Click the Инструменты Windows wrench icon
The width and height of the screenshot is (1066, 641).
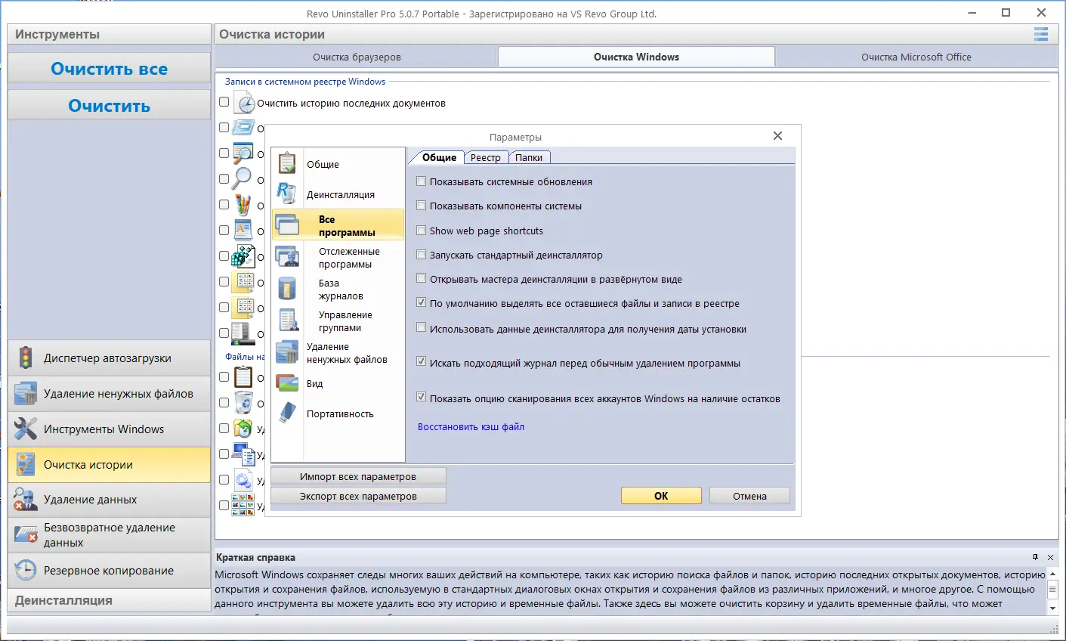click(26, 429)
